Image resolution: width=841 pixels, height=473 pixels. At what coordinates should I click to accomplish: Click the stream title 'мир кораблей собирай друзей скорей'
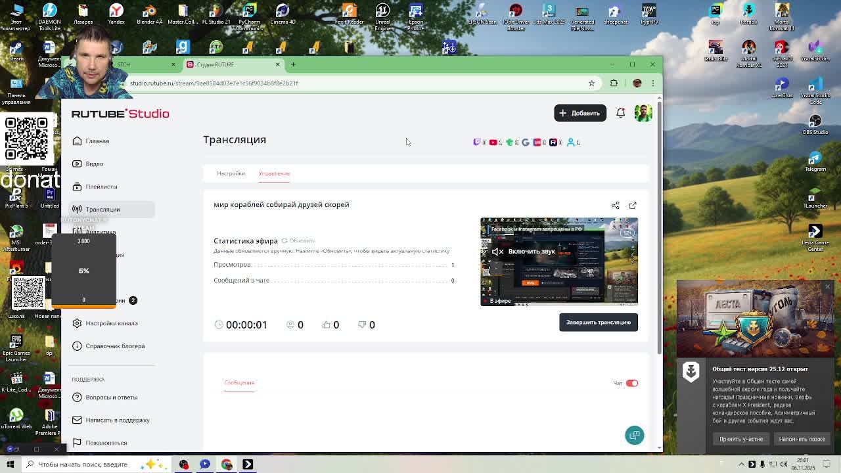pyautogui.click(x=281, y=205)
